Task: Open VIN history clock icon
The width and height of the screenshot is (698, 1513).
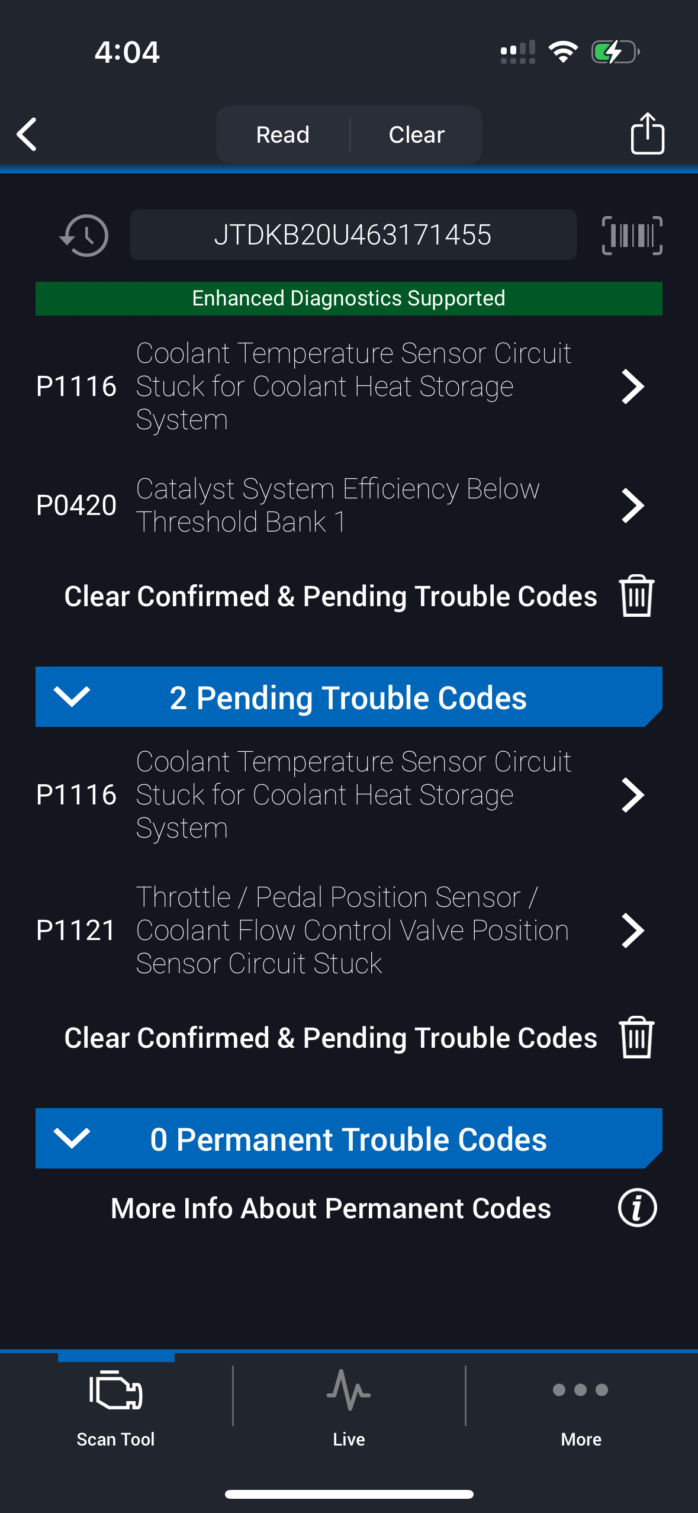Action: pyautogui.click(x=84, y=236)
